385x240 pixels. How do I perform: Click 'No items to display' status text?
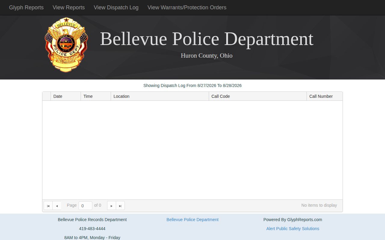point(319,205)
